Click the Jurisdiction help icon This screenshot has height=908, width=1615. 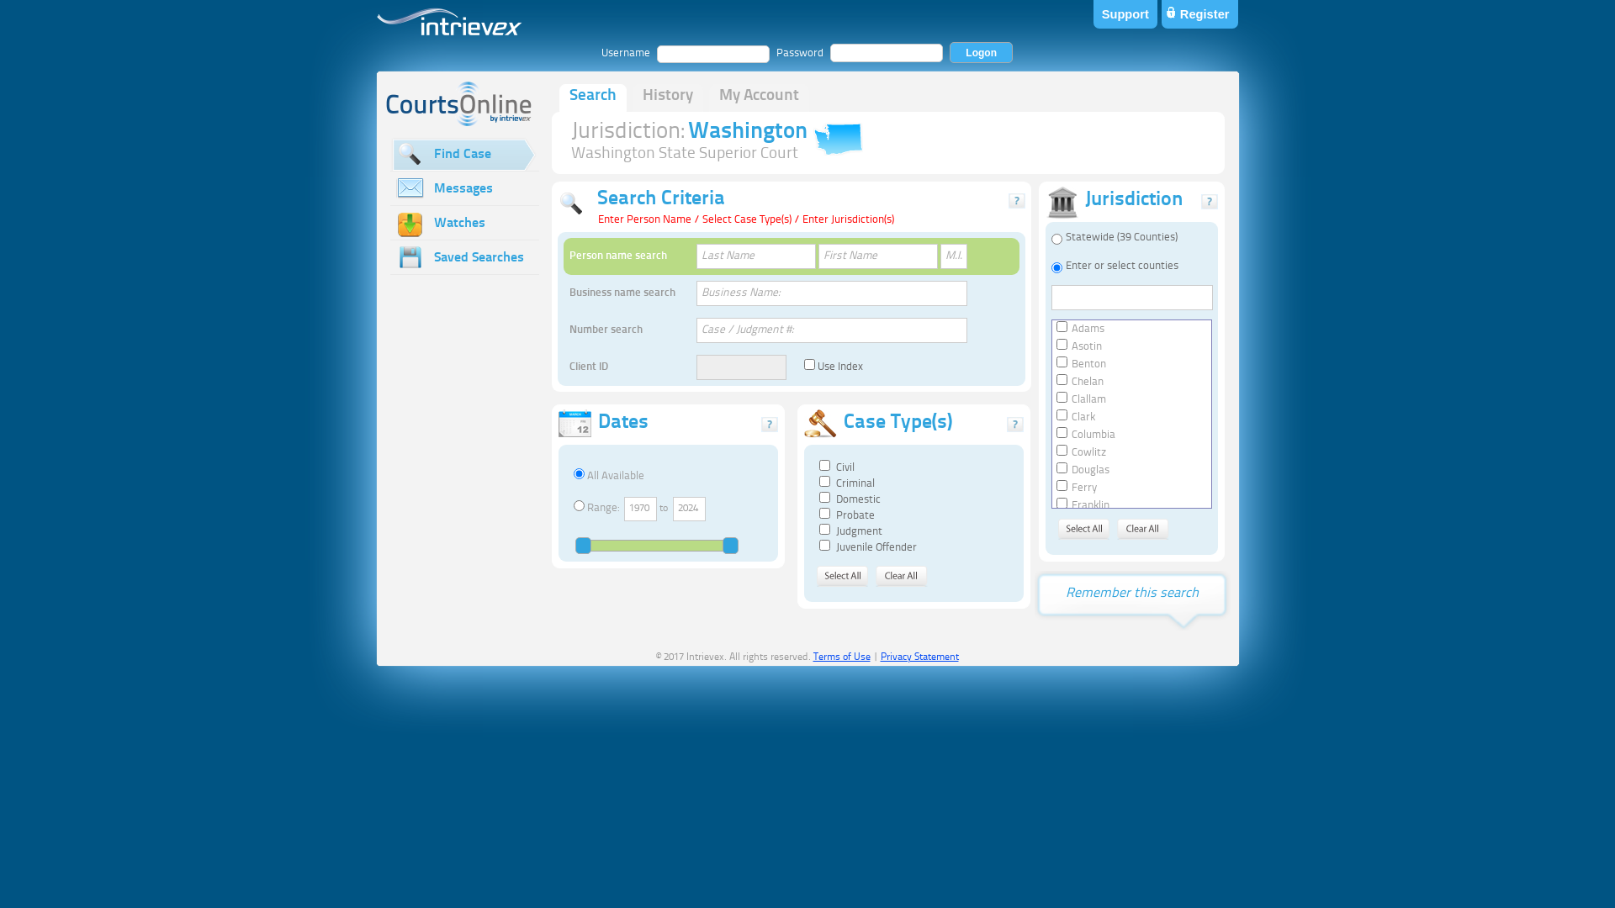pos(1209,202)
